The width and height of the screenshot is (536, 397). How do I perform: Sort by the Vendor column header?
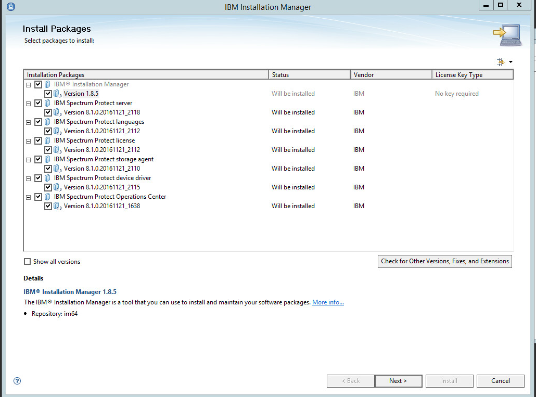tap(390, 75)
